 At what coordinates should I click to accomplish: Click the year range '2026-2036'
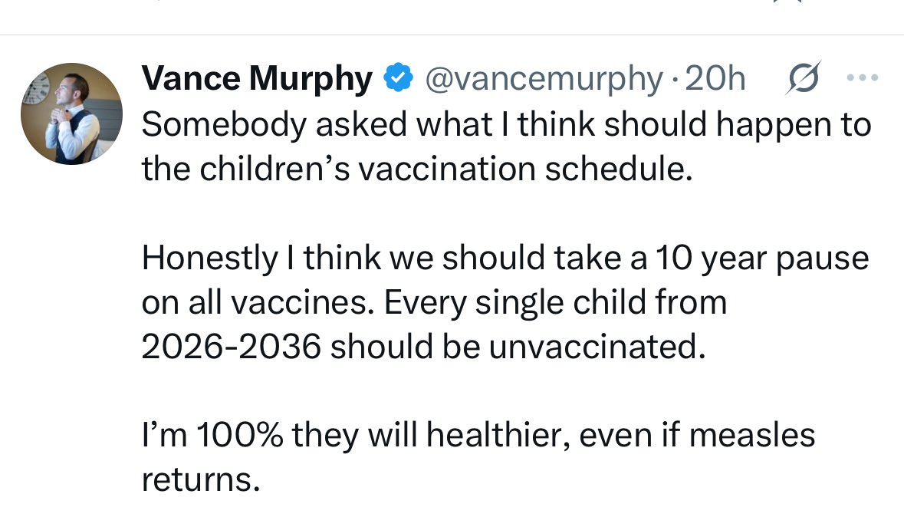(x=230, y=347)
